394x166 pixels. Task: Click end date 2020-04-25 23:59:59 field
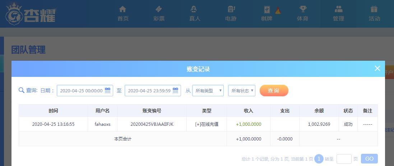click(153, 91)
